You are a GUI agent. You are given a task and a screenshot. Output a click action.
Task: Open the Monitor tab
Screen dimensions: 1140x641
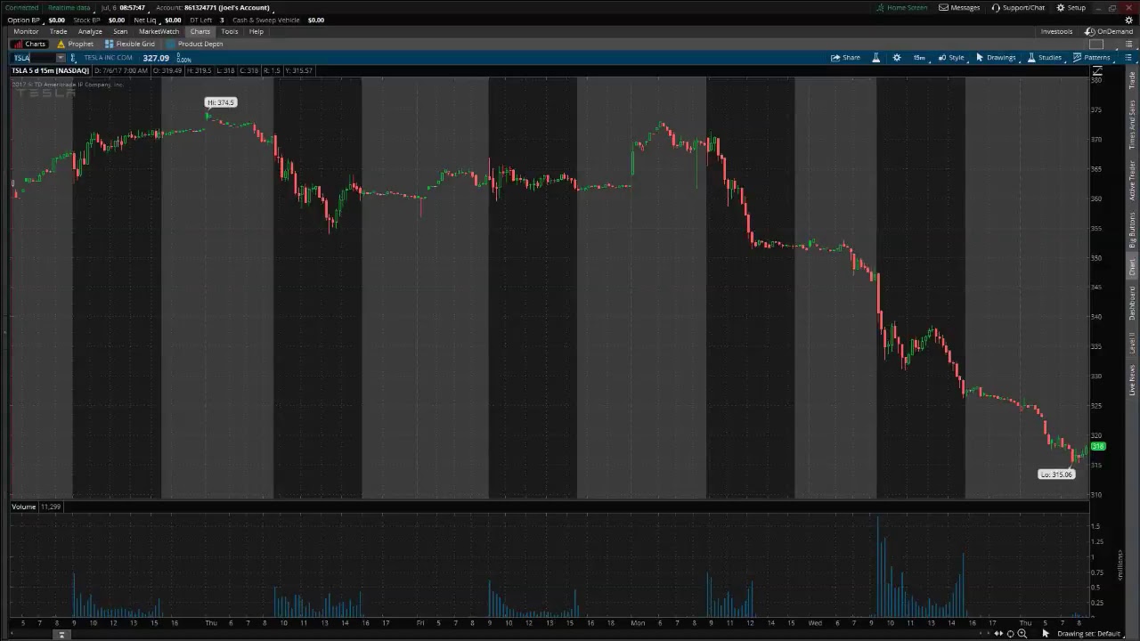26,31
